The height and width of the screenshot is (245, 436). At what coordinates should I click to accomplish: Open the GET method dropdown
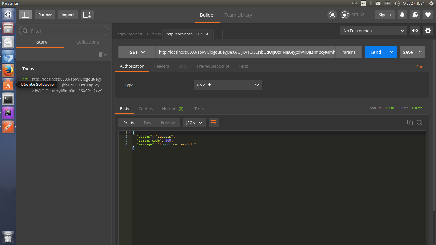coord(137,52)
